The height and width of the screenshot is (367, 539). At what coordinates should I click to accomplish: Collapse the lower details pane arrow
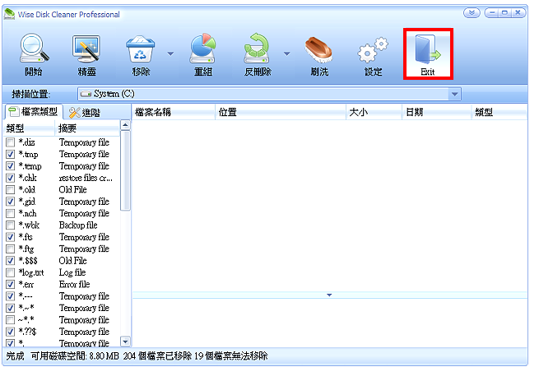click(x=329, y=295)
